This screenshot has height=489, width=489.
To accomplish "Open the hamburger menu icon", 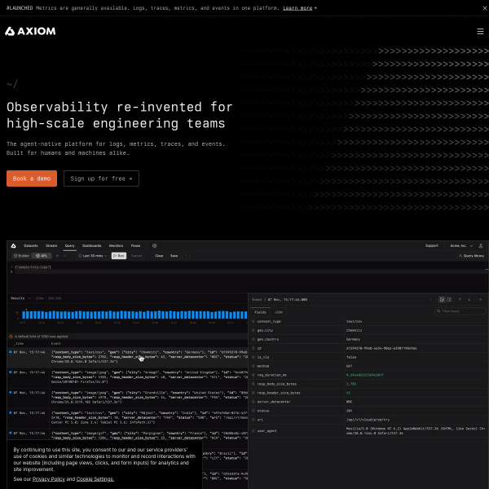I will [x=480, y=31].
